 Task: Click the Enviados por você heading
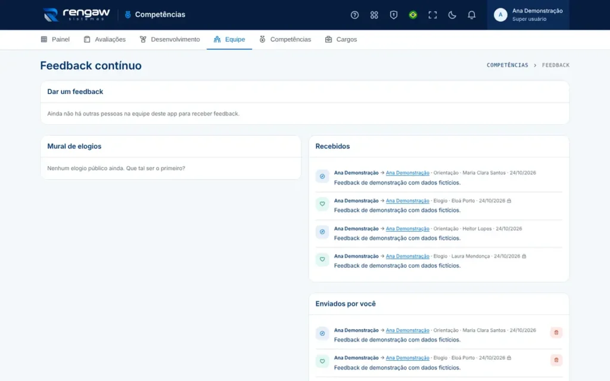[x=346, y=304]
